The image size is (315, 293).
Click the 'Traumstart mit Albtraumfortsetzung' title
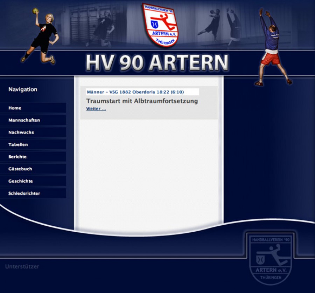pyautogui.click(x=142, y=101)
